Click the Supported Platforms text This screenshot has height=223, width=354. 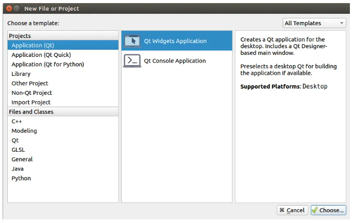[x=284, y=86]
